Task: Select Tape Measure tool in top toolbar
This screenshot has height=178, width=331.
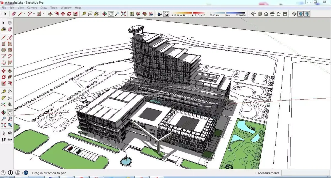Action: pyautogui.click(x=84, y=14)
